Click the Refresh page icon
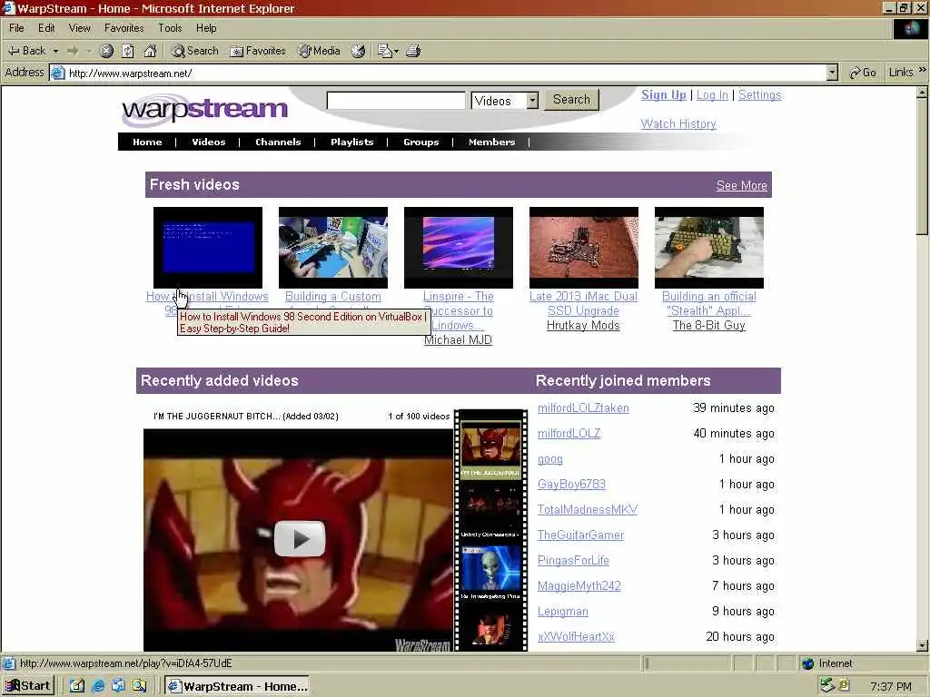 (128, 51)
